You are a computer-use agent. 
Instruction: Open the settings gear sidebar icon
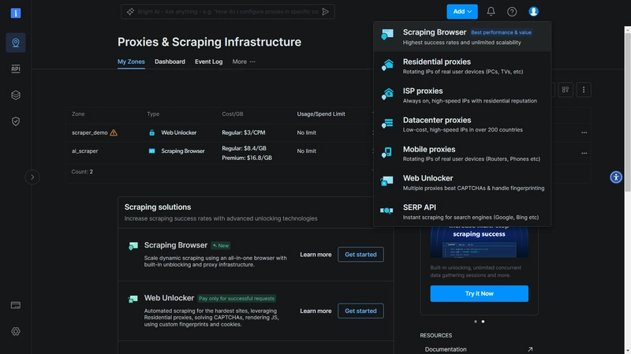pos(16,331)
